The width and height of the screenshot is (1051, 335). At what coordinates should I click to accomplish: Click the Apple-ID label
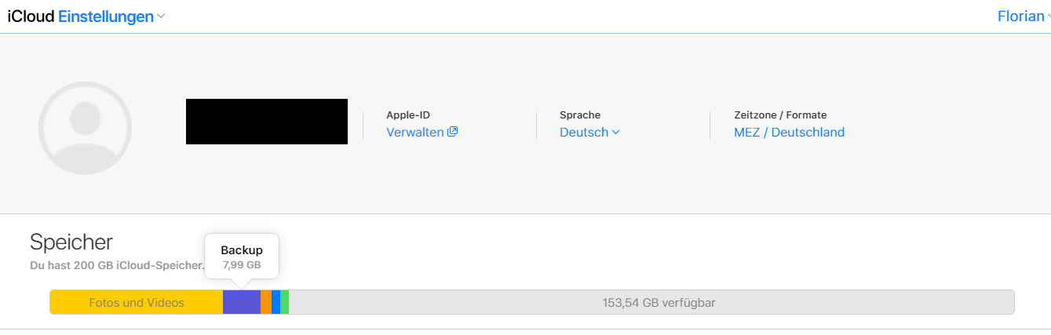coord(408,115)
